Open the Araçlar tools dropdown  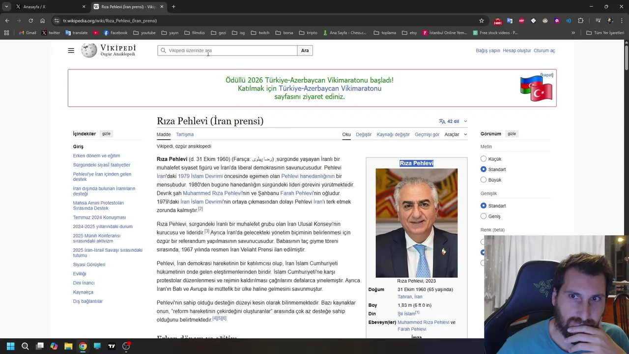pos(456,134)
